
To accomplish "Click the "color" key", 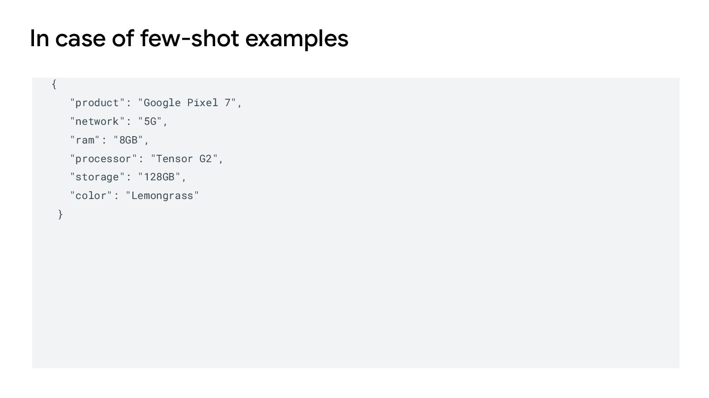I will 92,196.
